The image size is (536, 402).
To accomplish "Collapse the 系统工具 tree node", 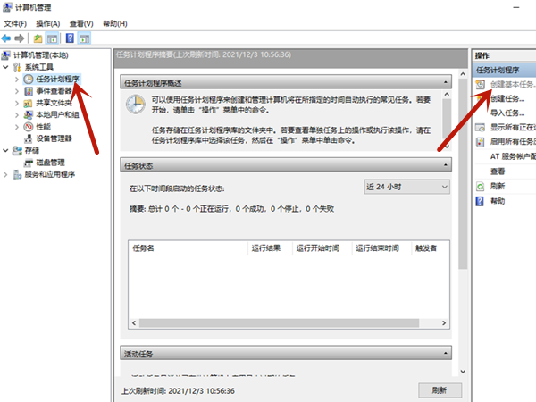I will (7, 67).
